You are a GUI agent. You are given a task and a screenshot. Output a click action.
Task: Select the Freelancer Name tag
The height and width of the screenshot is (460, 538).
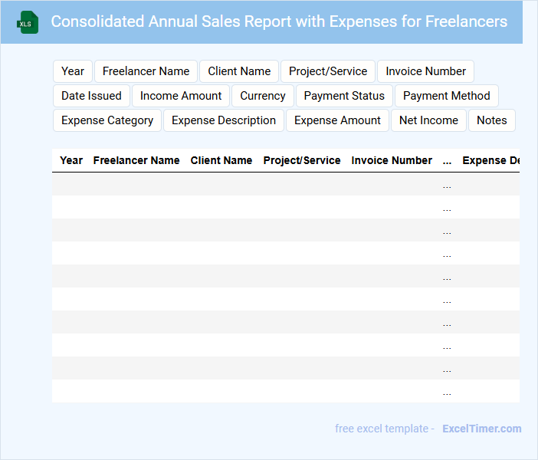click(146, 71)
